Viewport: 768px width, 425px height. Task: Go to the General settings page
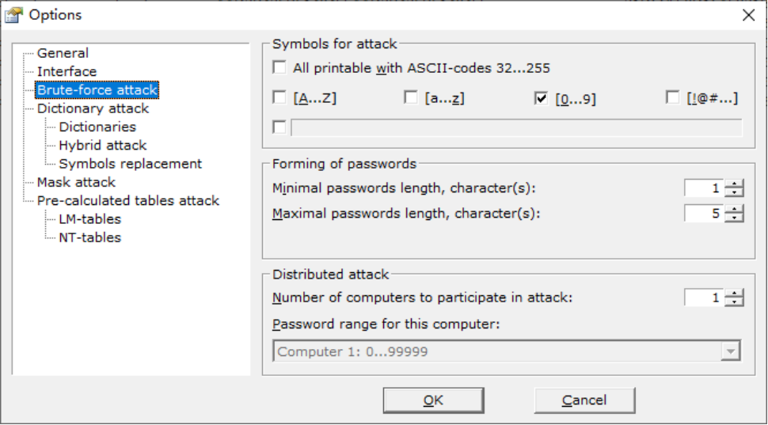63,53
